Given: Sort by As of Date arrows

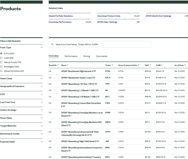Looking at the screenshot, I should (x=185, y=65).
